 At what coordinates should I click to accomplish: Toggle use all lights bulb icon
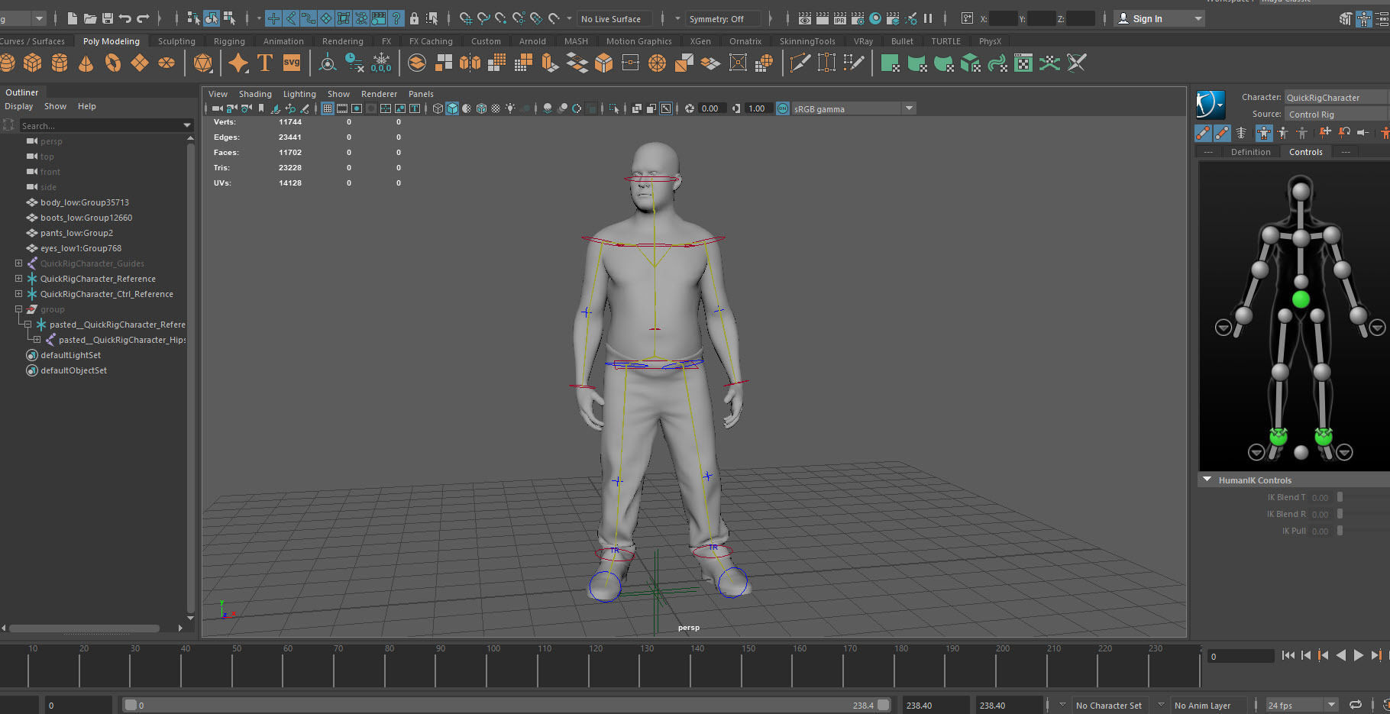pyautogui.click(x=510, y=108)
